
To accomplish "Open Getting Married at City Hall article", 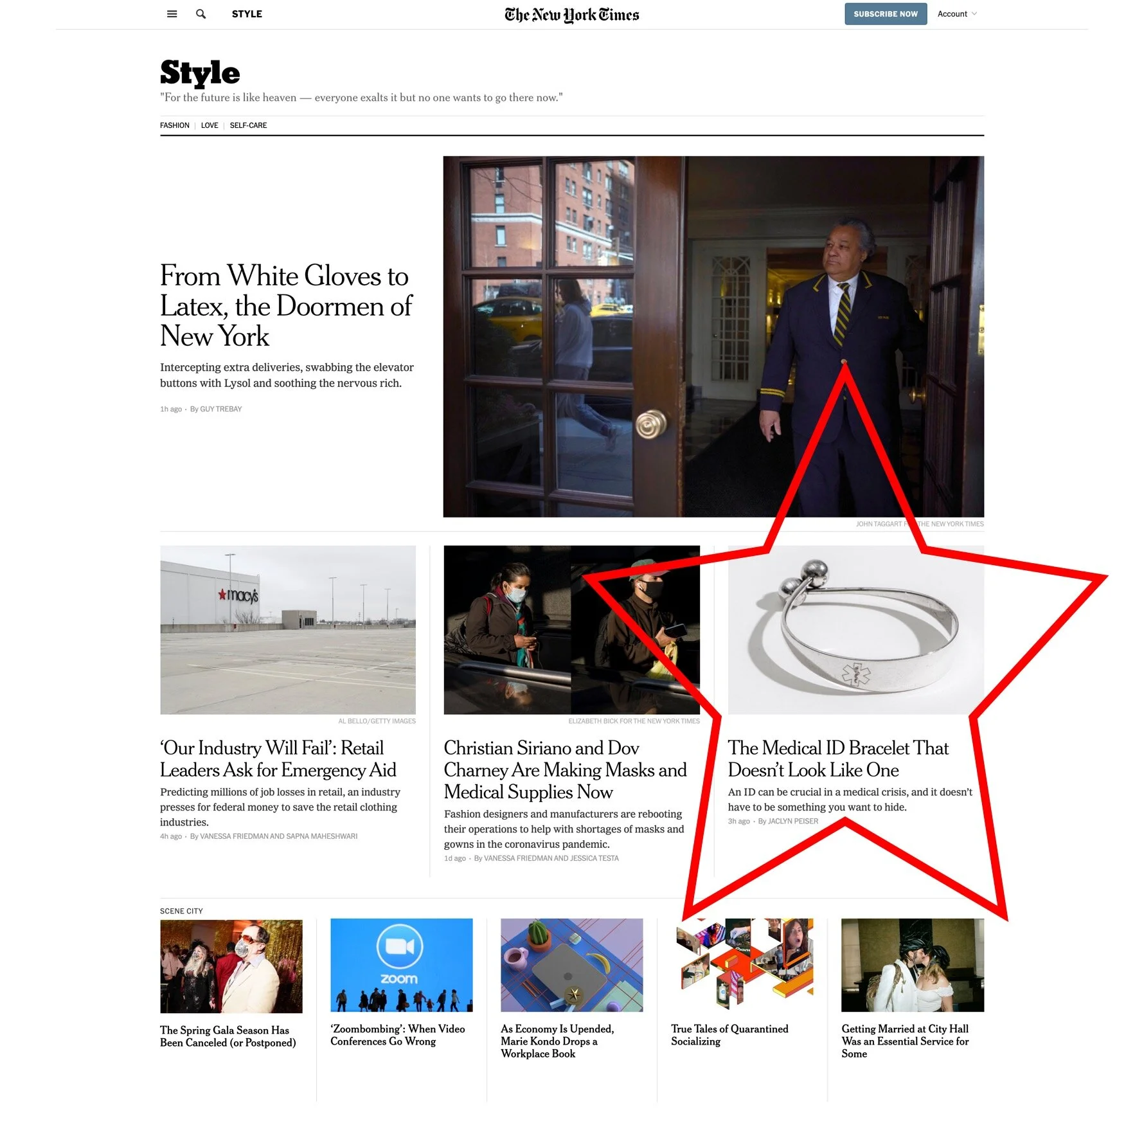I will (x=905, y=1041).
